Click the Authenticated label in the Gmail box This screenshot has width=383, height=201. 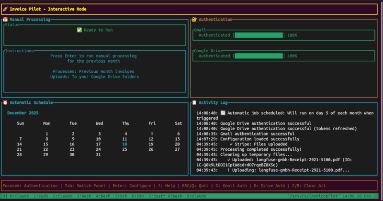point(214,35)
